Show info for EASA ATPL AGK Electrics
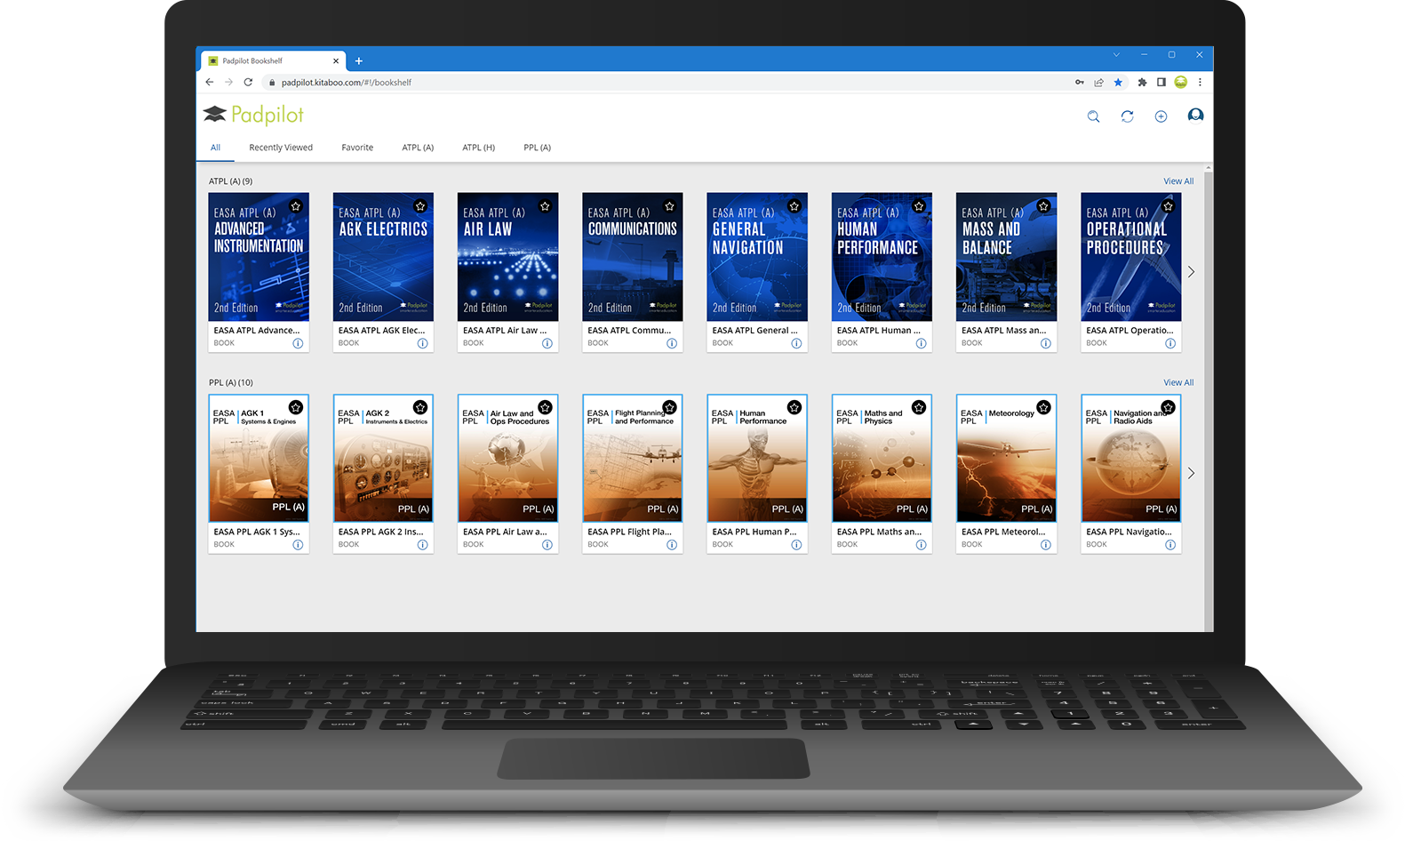Viewport: 1405px width, 841px height. click(422, 343)
